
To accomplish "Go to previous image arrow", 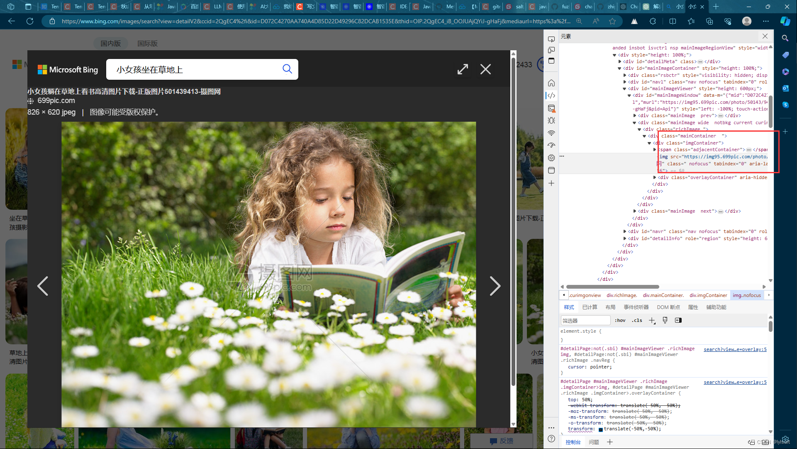I will pyautogui.click(x=43, y=286).
